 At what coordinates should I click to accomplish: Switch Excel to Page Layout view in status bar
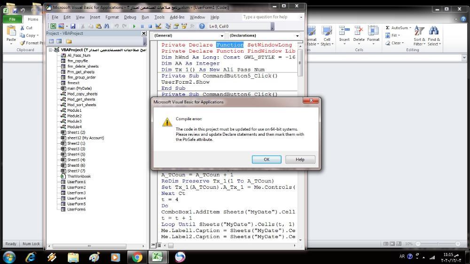(392, 244)
